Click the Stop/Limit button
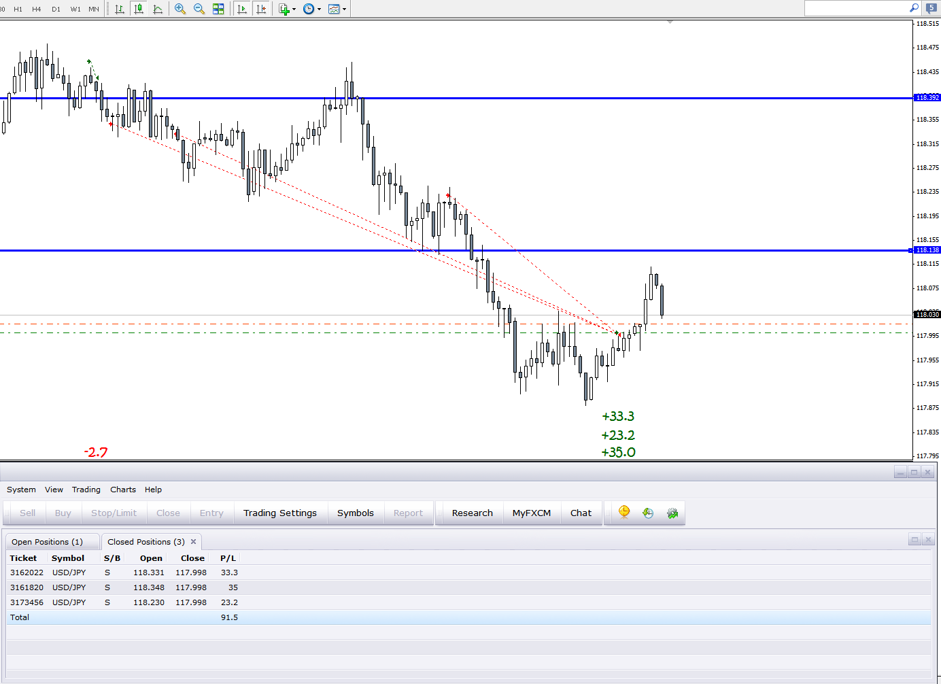The width and height of the screenshot is (941, 684). 114,513
